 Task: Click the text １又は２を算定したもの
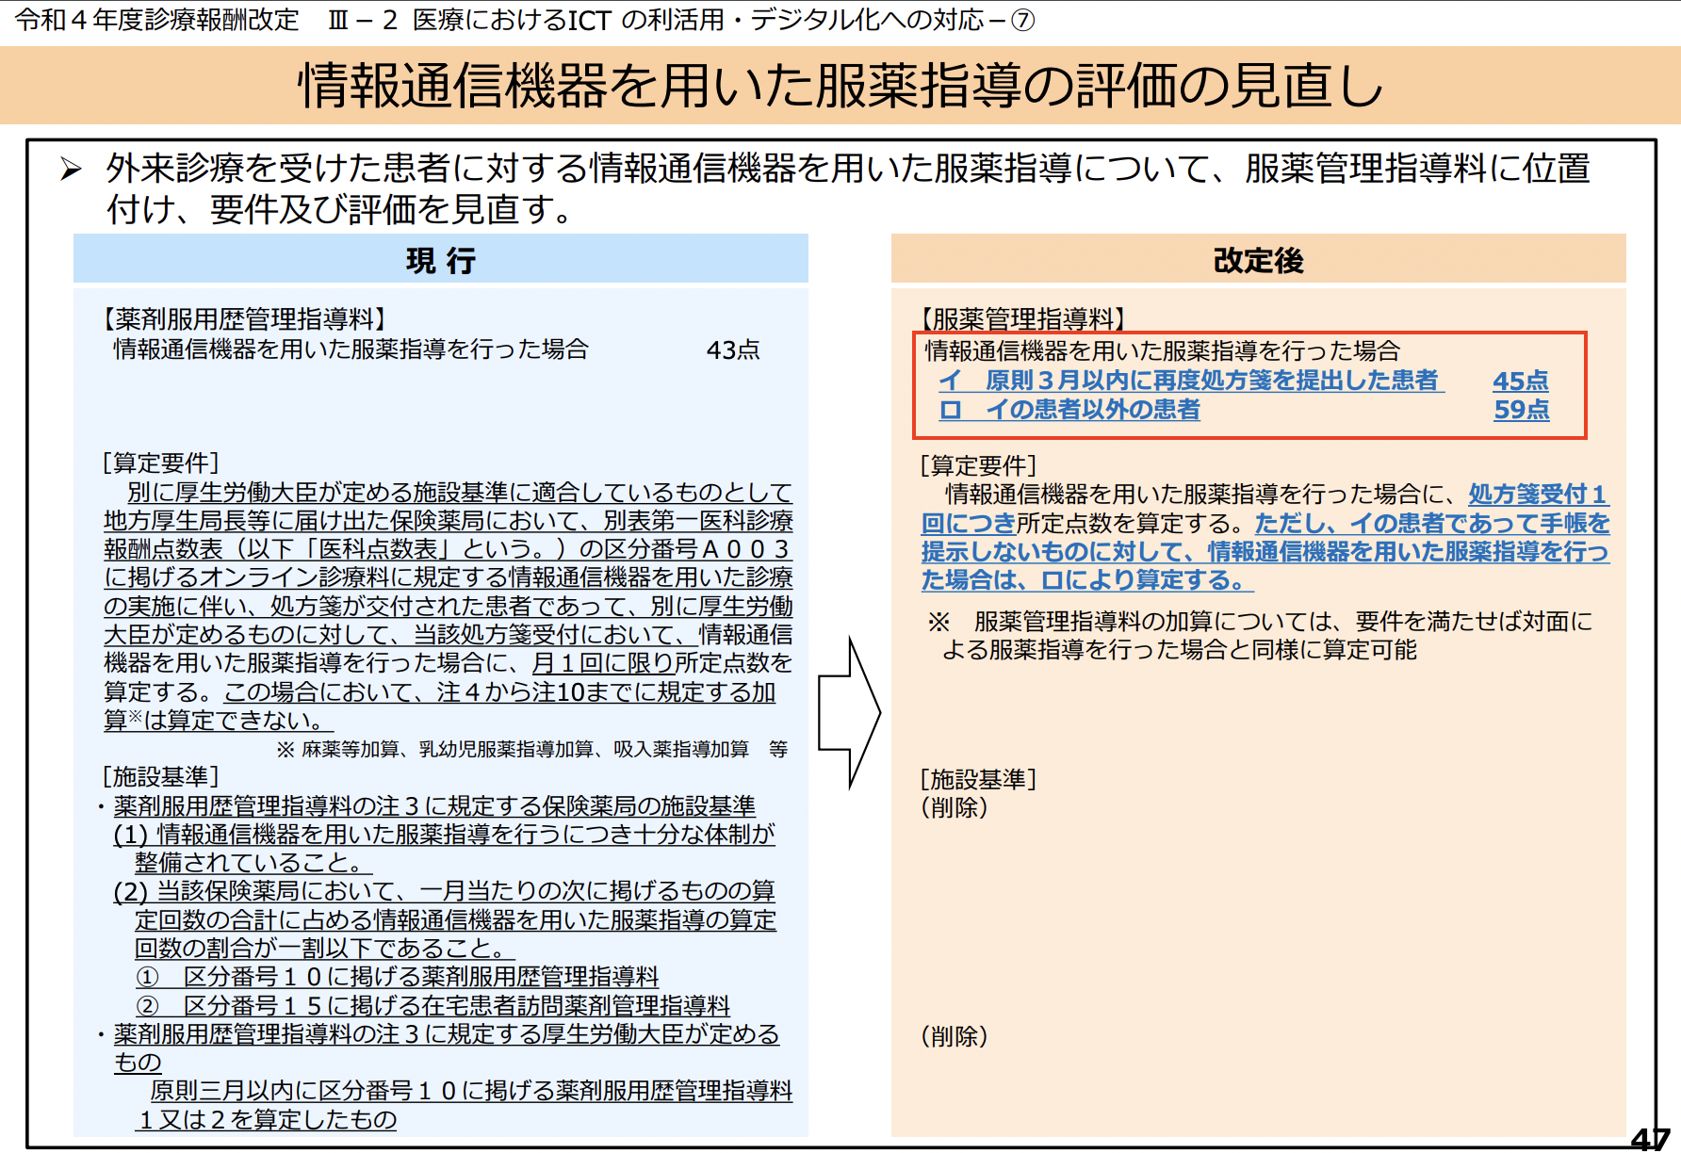coord(267,1119)
